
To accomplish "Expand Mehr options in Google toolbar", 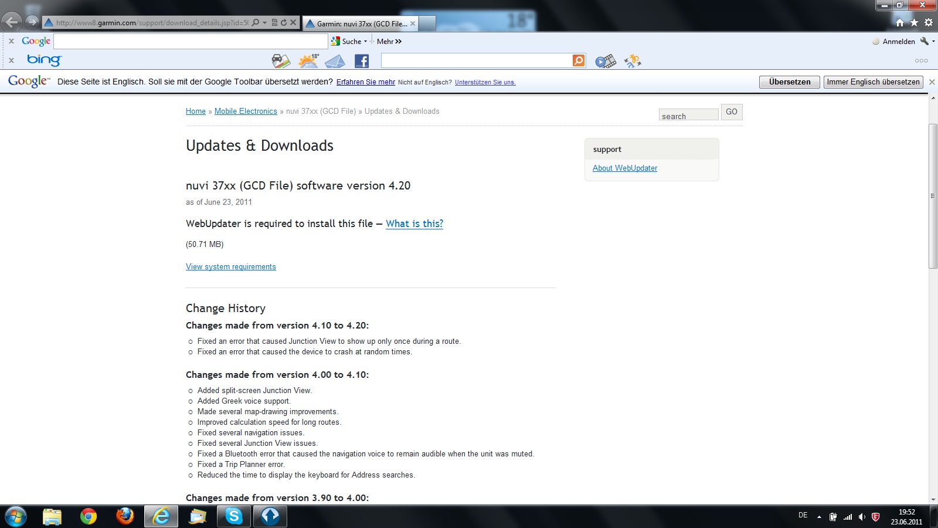I will 389,41.
